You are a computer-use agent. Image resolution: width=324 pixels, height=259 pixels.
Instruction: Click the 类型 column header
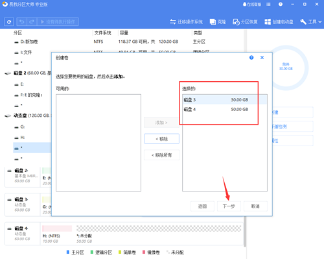tap(198, 33)
